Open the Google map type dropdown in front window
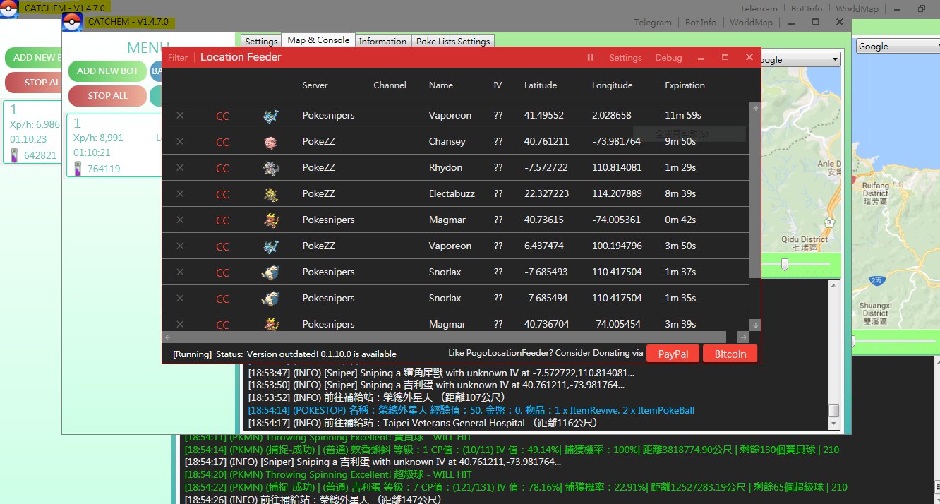 click(x=800, y=60)
